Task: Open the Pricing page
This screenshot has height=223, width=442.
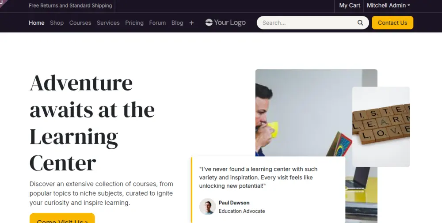Action: point(134,23)
